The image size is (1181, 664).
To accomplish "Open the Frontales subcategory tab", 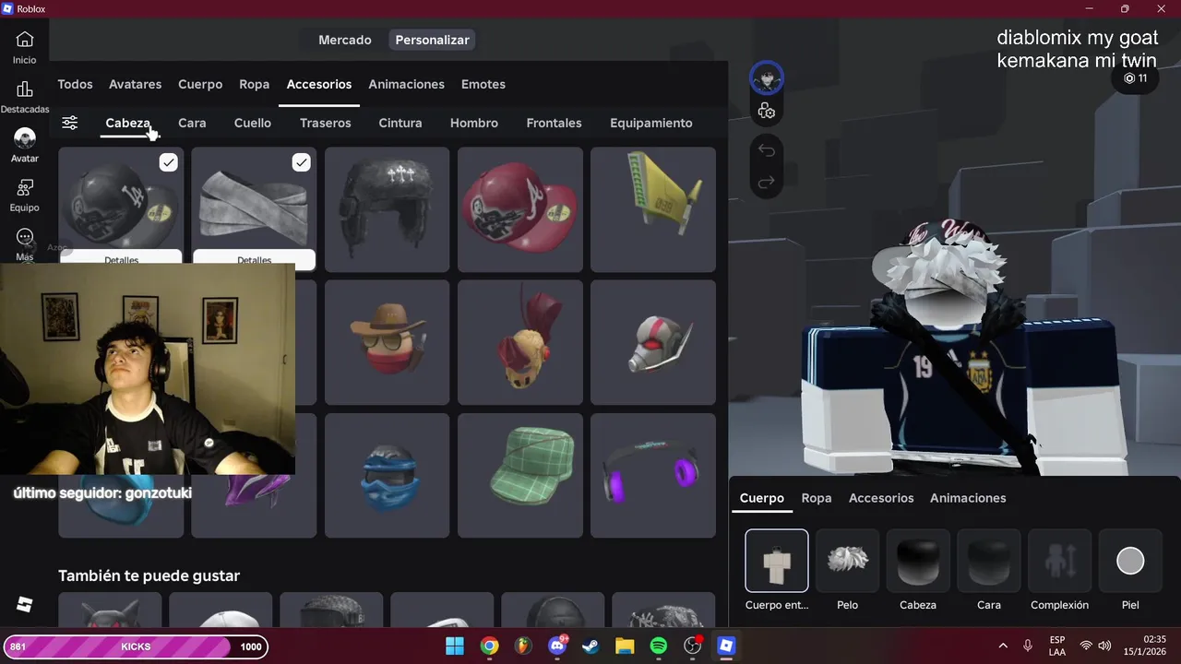I will (x=554, y=123).
